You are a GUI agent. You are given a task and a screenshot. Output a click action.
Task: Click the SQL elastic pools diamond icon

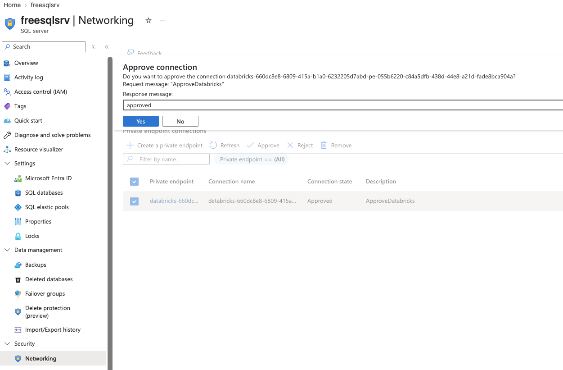tap(18, 207)
